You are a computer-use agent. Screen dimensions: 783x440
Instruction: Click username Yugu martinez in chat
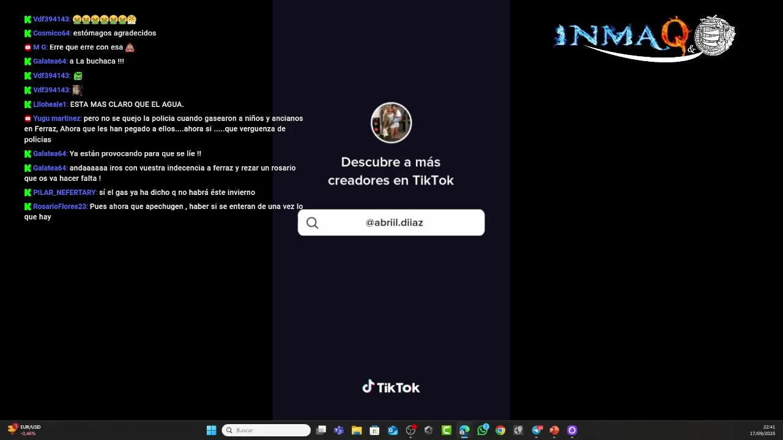pyautogui.click(x=57, y=119)
